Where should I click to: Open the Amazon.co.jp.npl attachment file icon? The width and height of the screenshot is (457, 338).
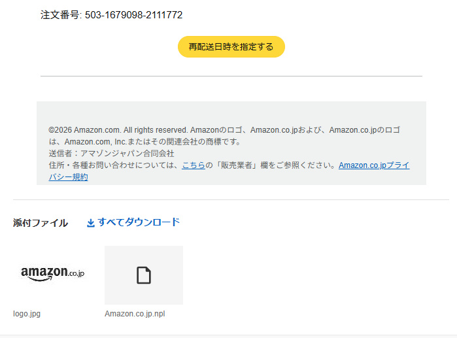[144, 275]
